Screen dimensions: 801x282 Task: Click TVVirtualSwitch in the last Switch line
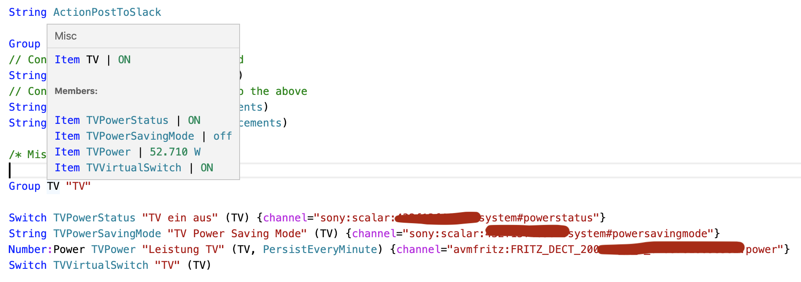pyautogui.click(x=101, y=265)
